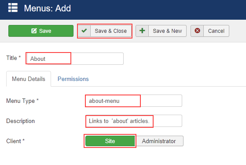Image resolution: width=246 pixels, height=165 pixels.
Task: Click the red circle X icon
Action: click(197, 31)
